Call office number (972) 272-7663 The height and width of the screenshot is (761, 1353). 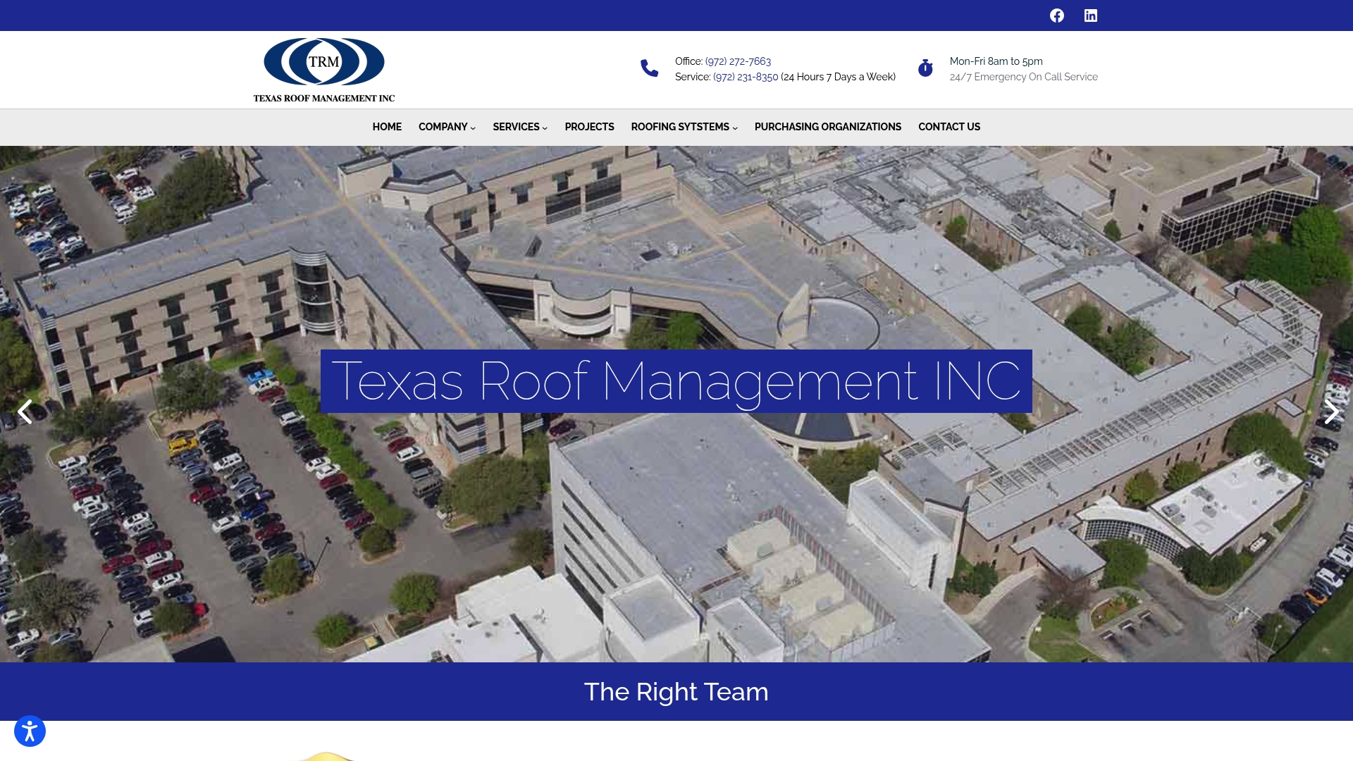(738, 61)
